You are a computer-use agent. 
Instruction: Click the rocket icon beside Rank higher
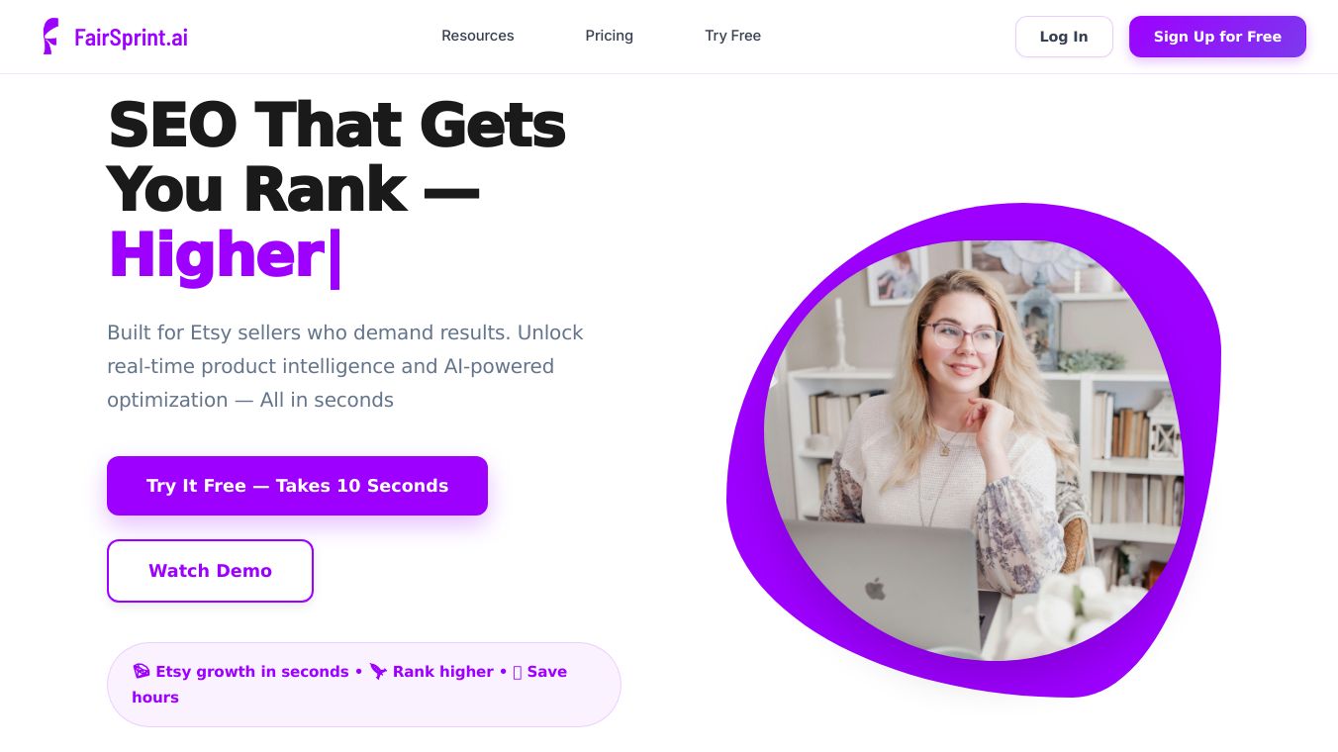378,671
